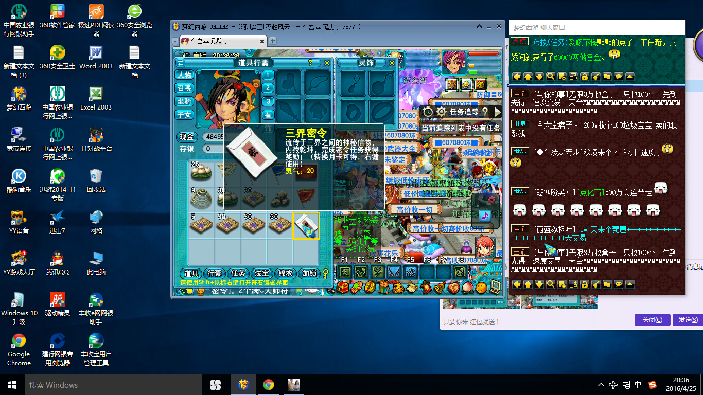
Task: Close the 灵饰 accessory panel
Action: [x=392, y=63]
